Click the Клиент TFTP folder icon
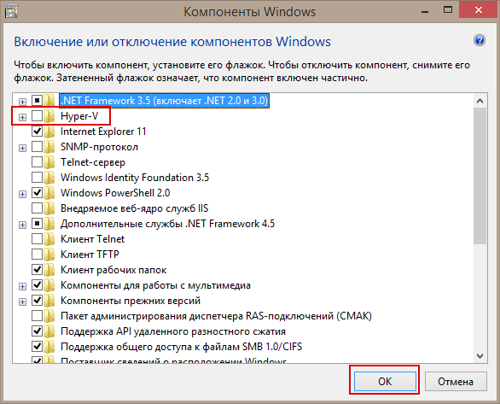 click(49, 255)
